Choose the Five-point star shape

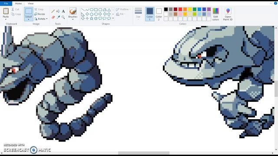click(x=92, y=18)
